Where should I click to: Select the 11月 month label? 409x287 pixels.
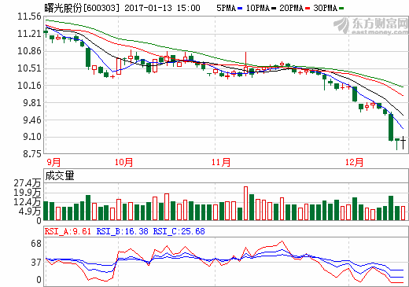click(221, 162)
